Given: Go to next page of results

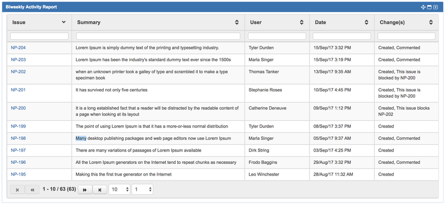Looking at the screenshot, I should [85, 190].
